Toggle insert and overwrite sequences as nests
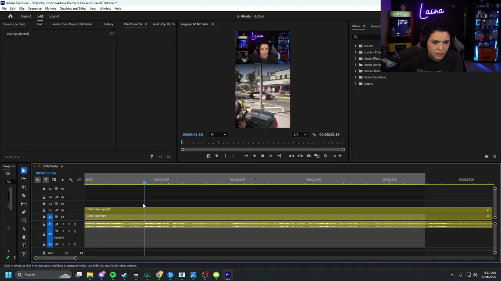Image resolution: width=501 pixels, height=281 pixels. click(x=38, y=180)
